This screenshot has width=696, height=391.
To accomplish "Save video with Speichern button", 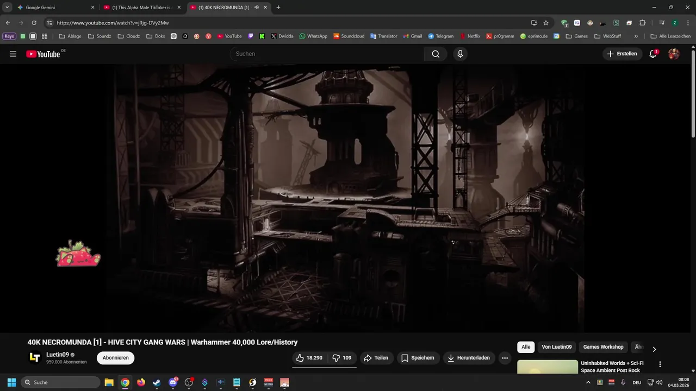I will (418, 358).
